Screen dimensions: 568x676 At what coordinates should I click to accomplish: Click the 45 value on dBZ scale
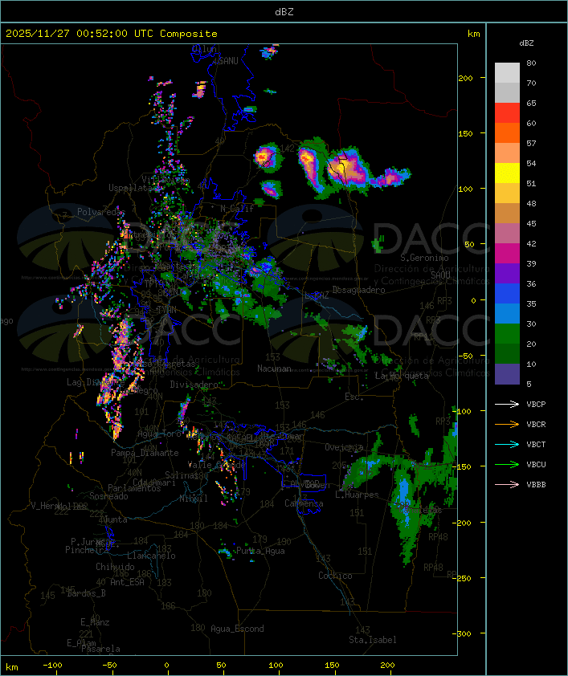531,224
